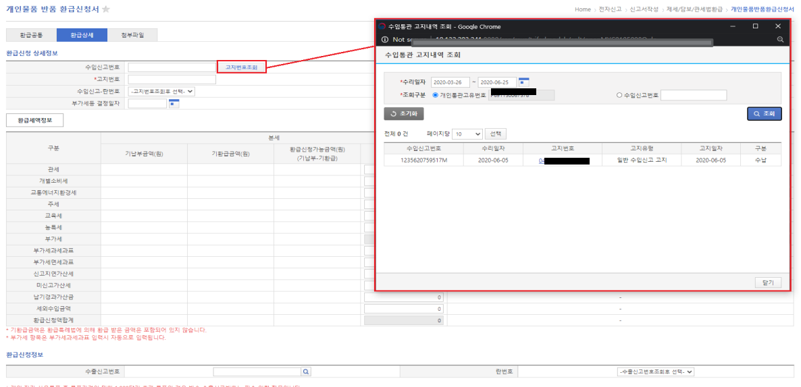Click 초기화 reset button in popup
This screenshot has width=801, height=387.
(x=404, y=114)
